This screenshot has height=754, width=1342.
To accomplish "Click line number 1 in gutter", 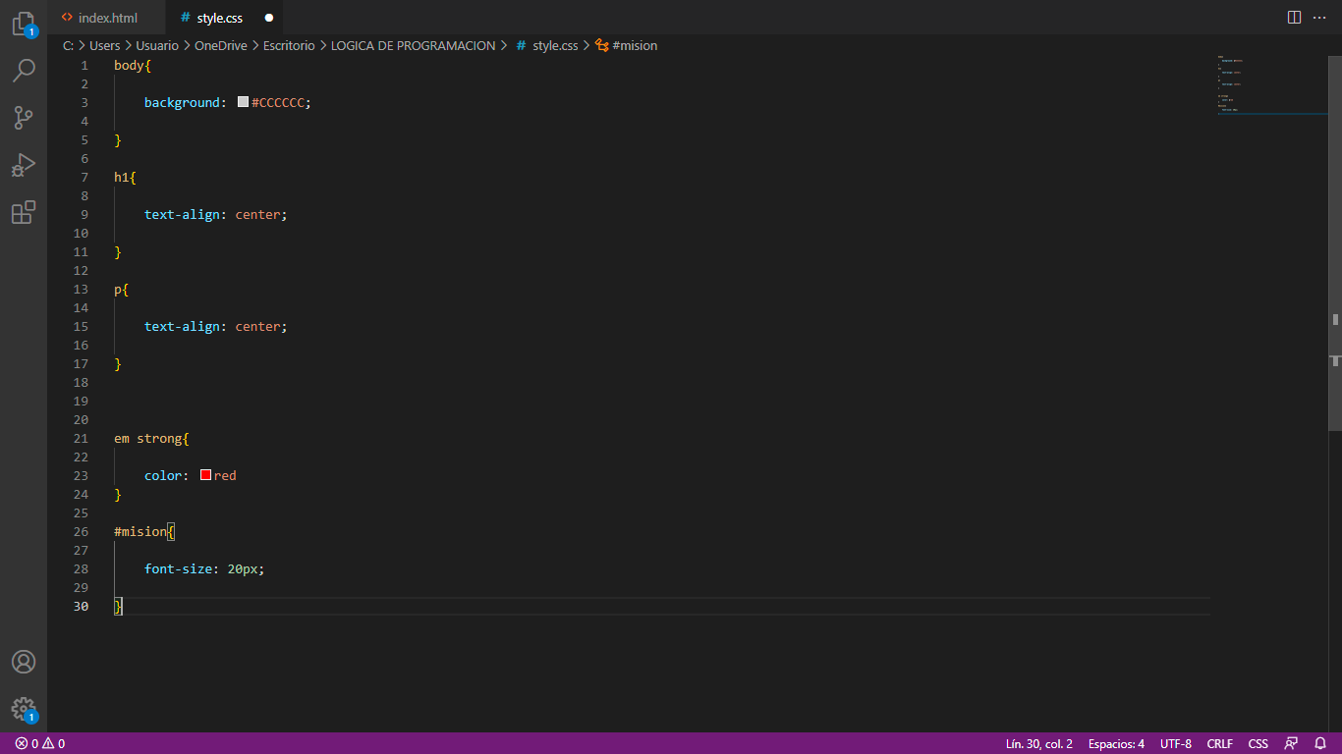I will click(84, 65).
